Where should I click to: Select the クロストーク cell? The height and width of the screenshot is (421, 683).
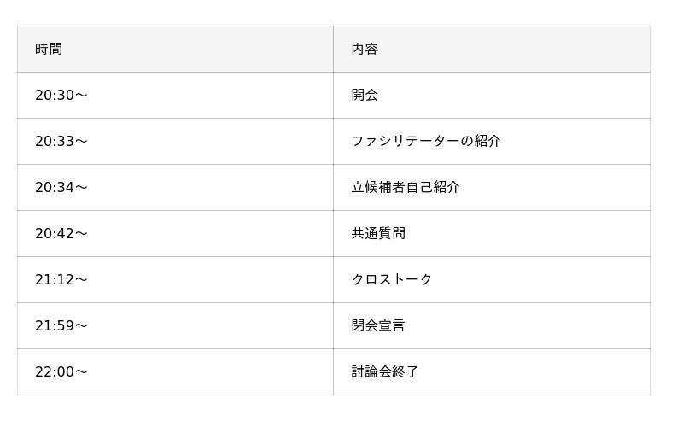coord(392,280)
